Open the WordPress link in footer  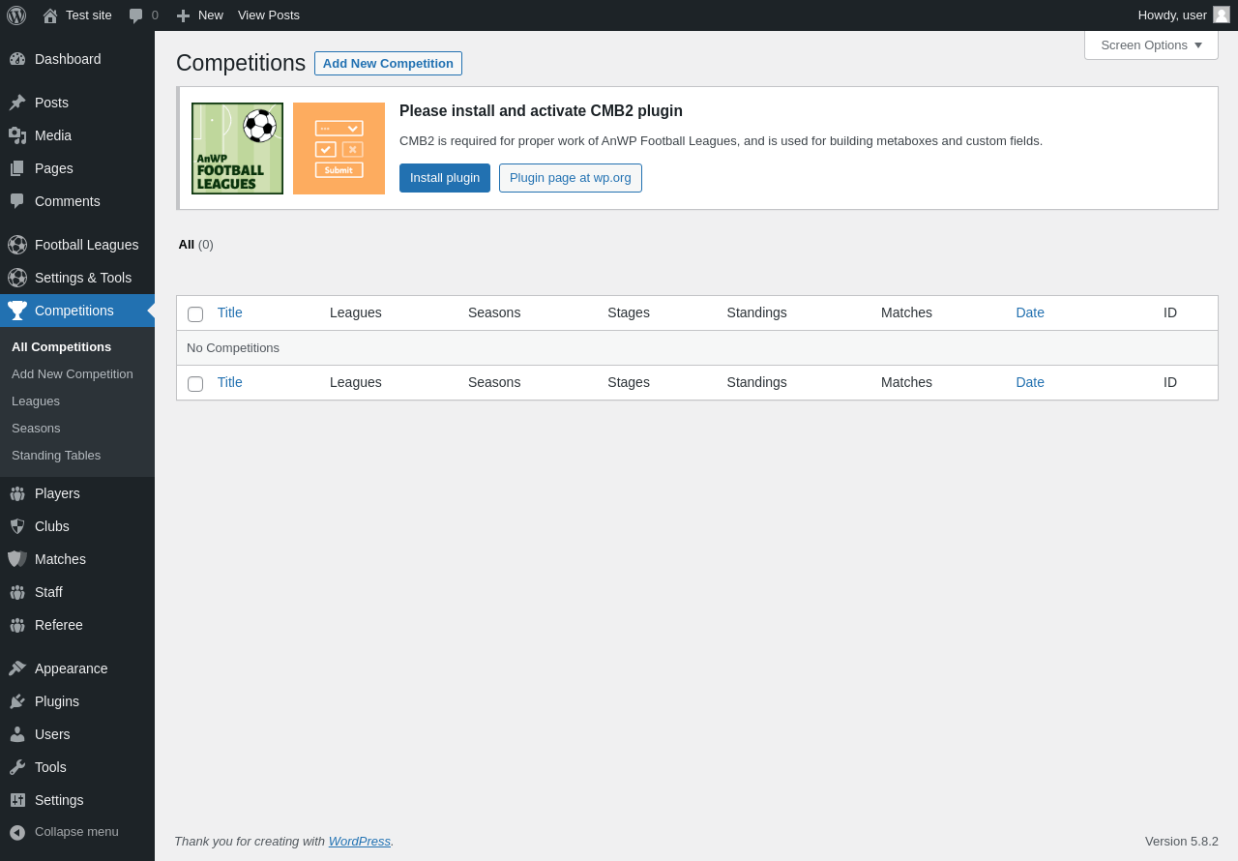tap(360, 841)
